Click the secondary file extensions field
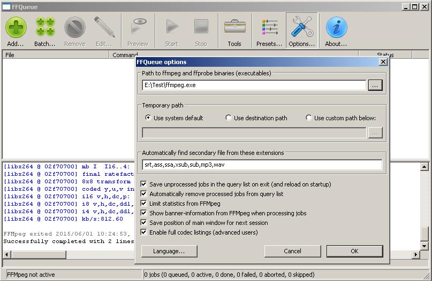 (x=262, y=165)
